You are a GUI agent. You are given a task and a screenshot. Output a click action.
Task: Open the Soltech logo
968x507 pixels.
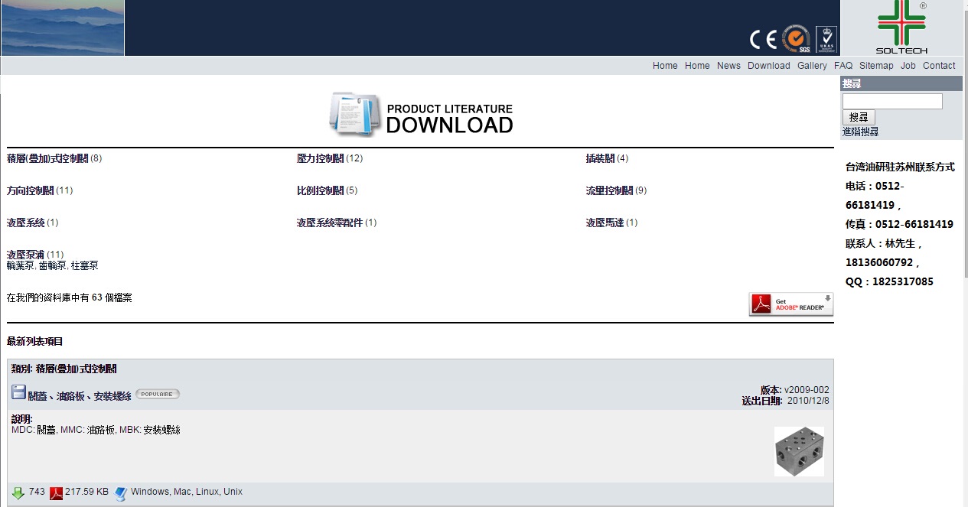(901, 28)
